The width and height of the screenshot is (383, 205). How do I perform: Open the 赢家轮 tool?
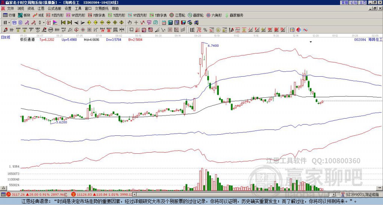196,15
